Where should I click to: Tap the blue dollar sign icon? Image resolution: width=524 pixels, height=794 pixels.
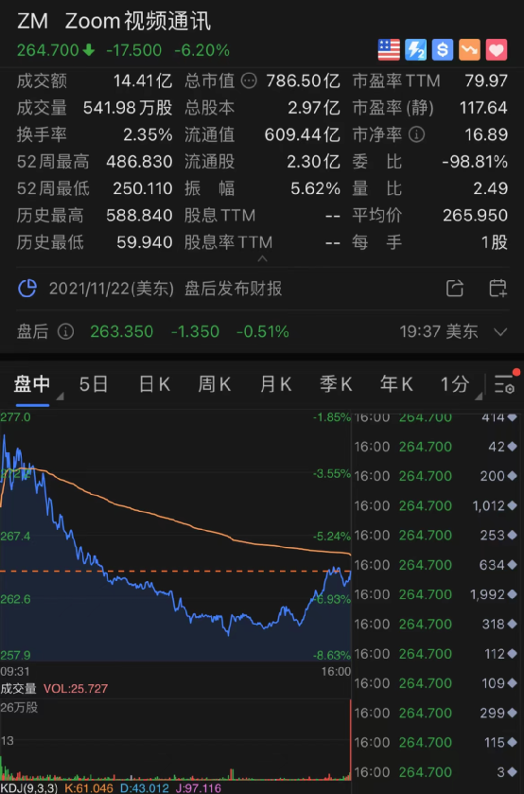(x=443, y=50)
